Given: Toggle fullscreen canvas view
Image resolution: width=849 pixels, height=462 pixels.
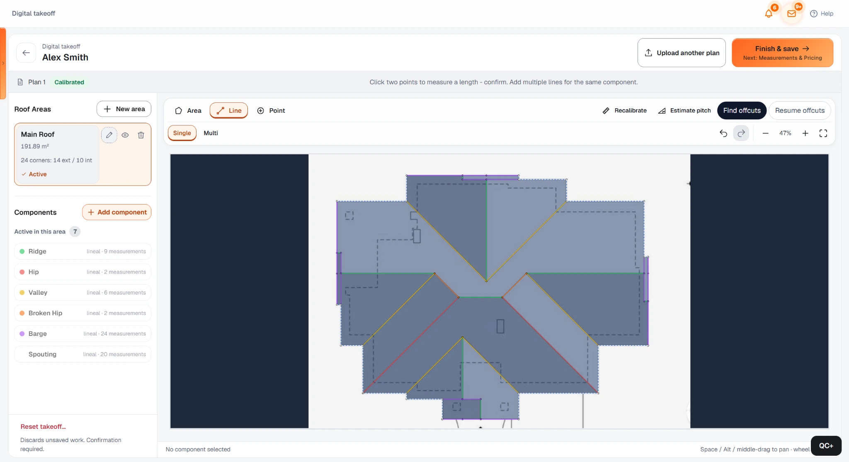Looking at the screenshot, I should [823, 133].
